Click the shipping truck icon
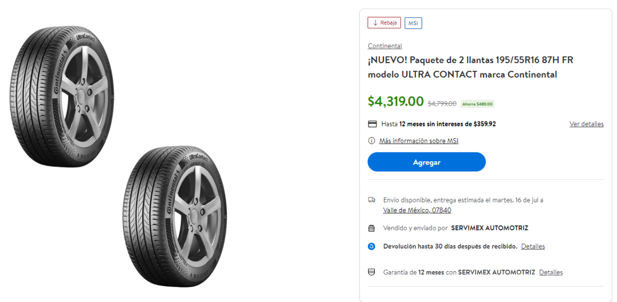617x302 pixels. coord(371,200)
